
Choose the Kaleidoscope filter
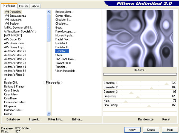pos(65,31)
